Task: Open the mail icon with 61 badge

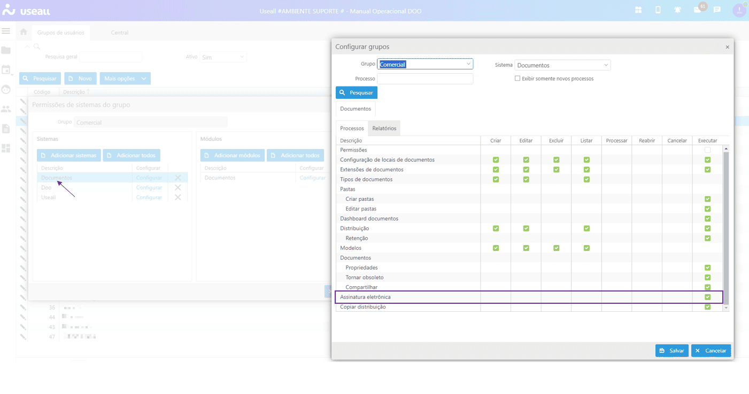Action: click(698, 10)
